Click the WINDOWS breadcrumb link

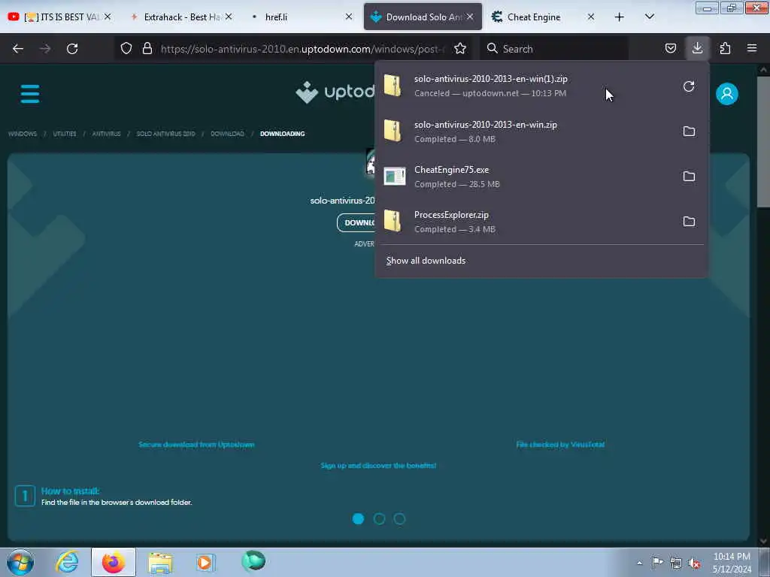pos(23,134)
